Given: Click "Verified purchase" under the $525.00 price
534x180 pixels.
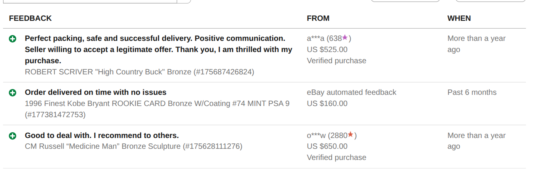Looking at the screenshot, I should pos(336,61).
